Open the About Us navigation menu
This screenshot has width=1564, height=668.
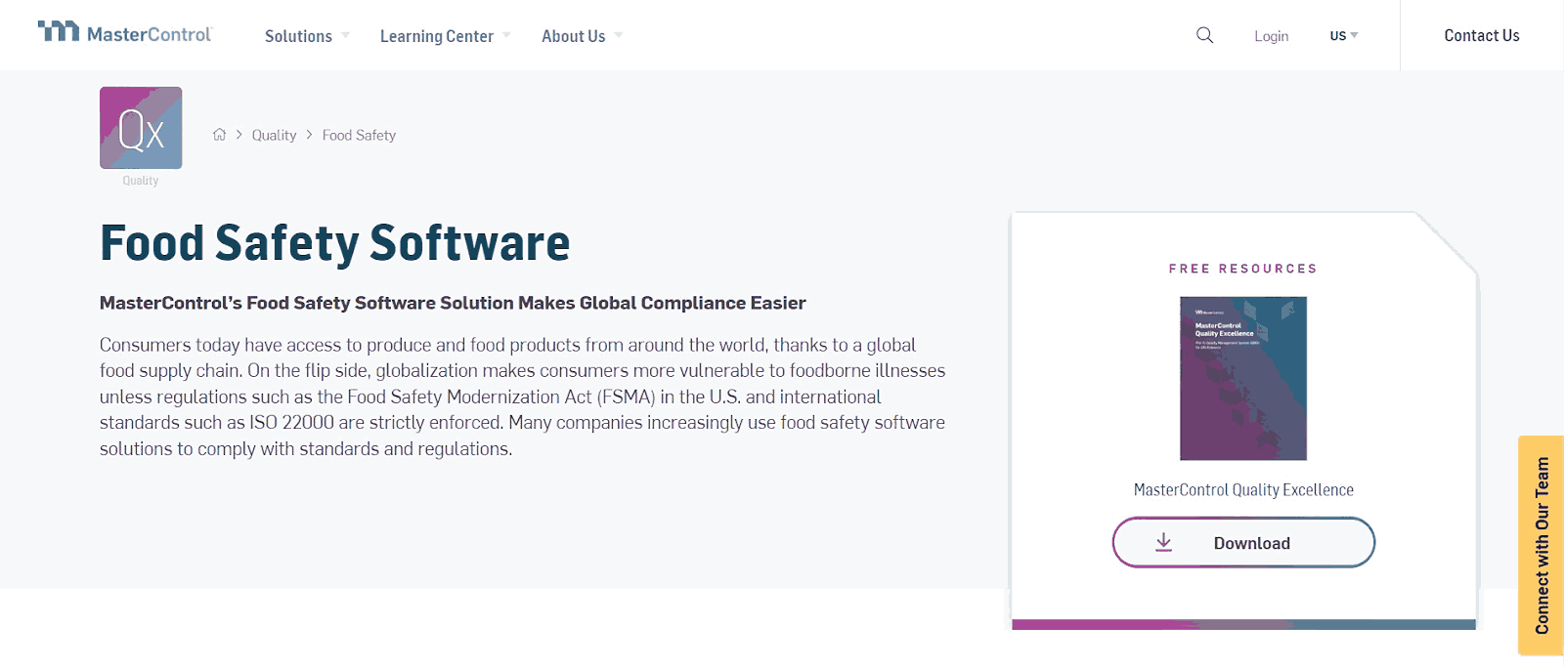574,36
